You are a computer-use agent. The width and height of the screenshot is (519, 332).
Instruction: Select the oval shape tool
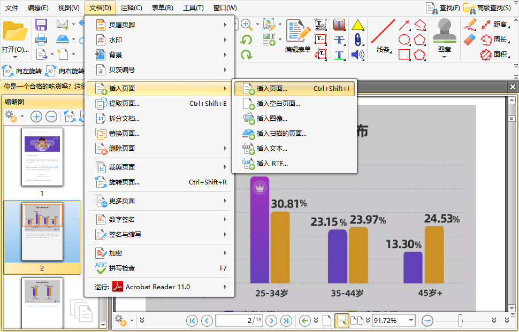404,40
